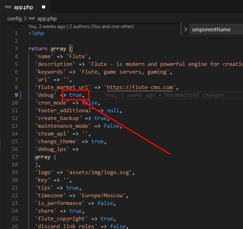This screenshot has width=243, height=229.
Task: Click line number 17
Action: pos(15,157)
